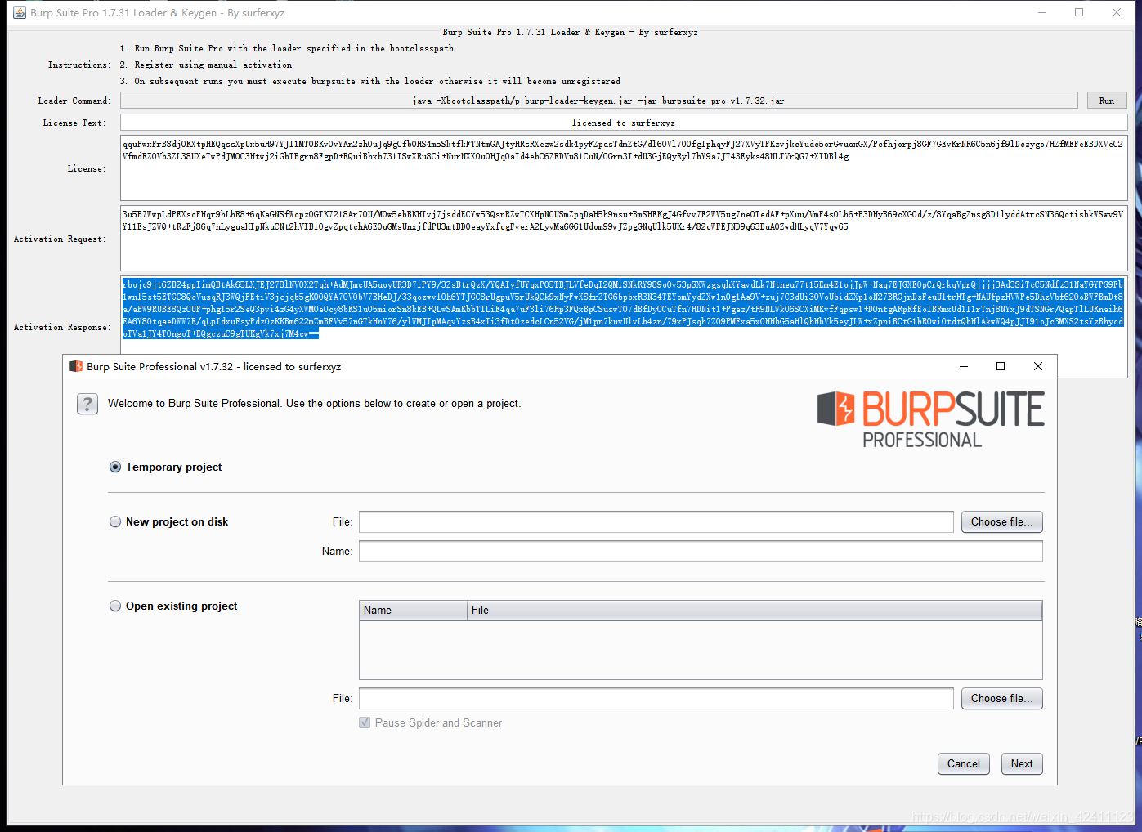Click the existing project File input field
Screen dimensions: 1142x832
coord(656,698)
